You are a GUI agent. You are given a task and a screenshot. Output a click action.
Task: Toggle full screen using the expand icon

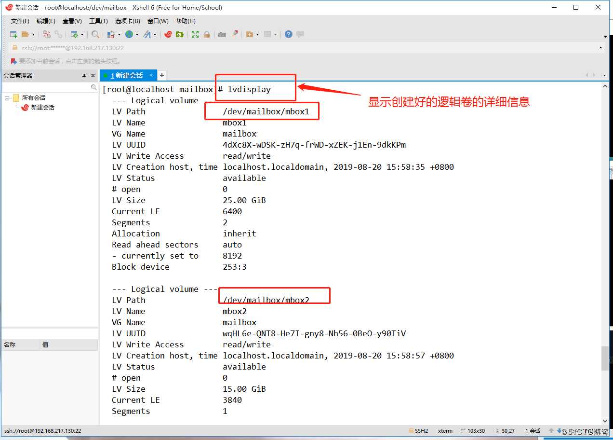click(x=195, y=34)
